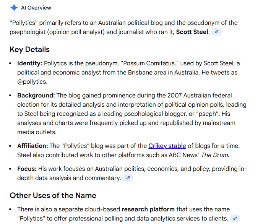Screen dimensions: 258x224
Task: Click the AI Overview sparkle icon
Action: 14,8
